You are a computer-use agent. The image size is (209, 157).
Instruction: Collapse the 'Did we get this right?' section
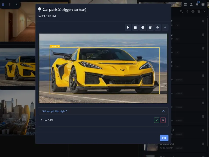[163, 111]
